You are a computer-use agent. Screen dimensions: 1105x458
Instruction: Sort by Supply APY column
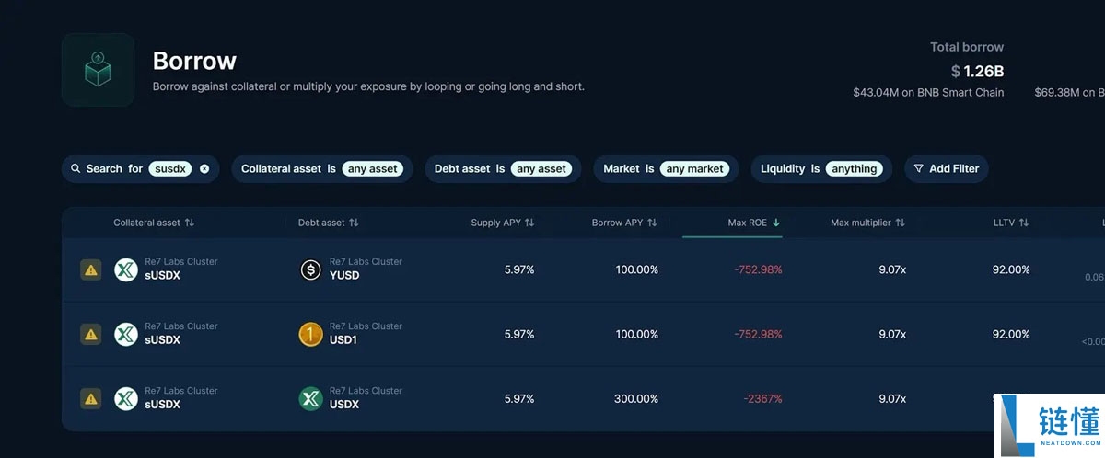503,223
